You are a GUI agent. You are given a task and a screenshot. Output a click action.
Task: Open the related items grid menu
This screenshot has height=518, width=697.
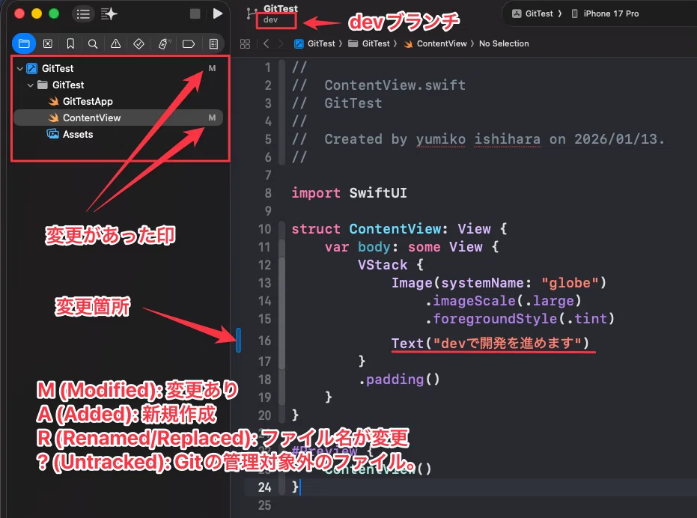tap(245, 43)
